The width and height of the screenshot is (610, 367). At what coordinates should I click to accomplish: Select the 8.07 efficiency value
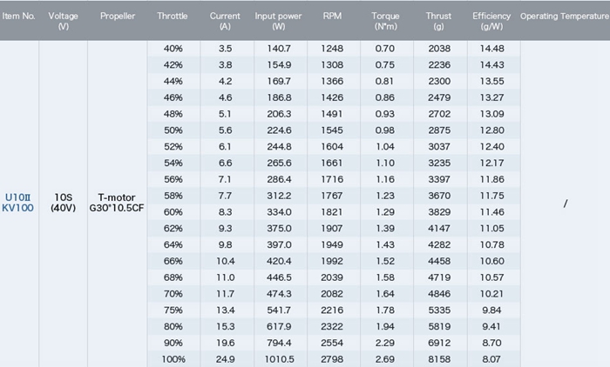click(491, 359)
